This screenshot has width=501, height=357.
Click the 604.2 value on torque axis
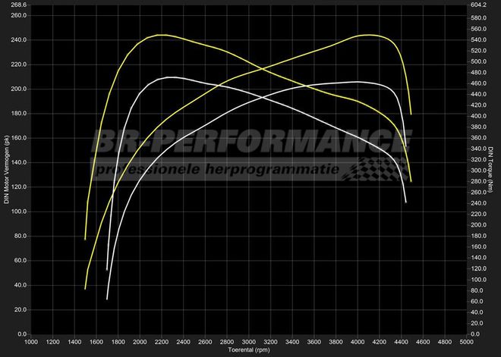[x=478, y=5]
